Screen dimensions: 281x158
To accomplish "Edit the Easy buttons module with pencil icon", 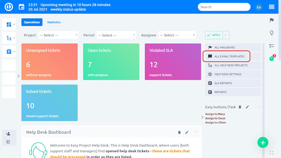I will pyautogui.click(x=247, y=107).
